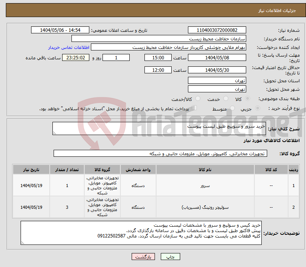
Task: Click the remaining time field 23:25:02
Action: point(76,57)
